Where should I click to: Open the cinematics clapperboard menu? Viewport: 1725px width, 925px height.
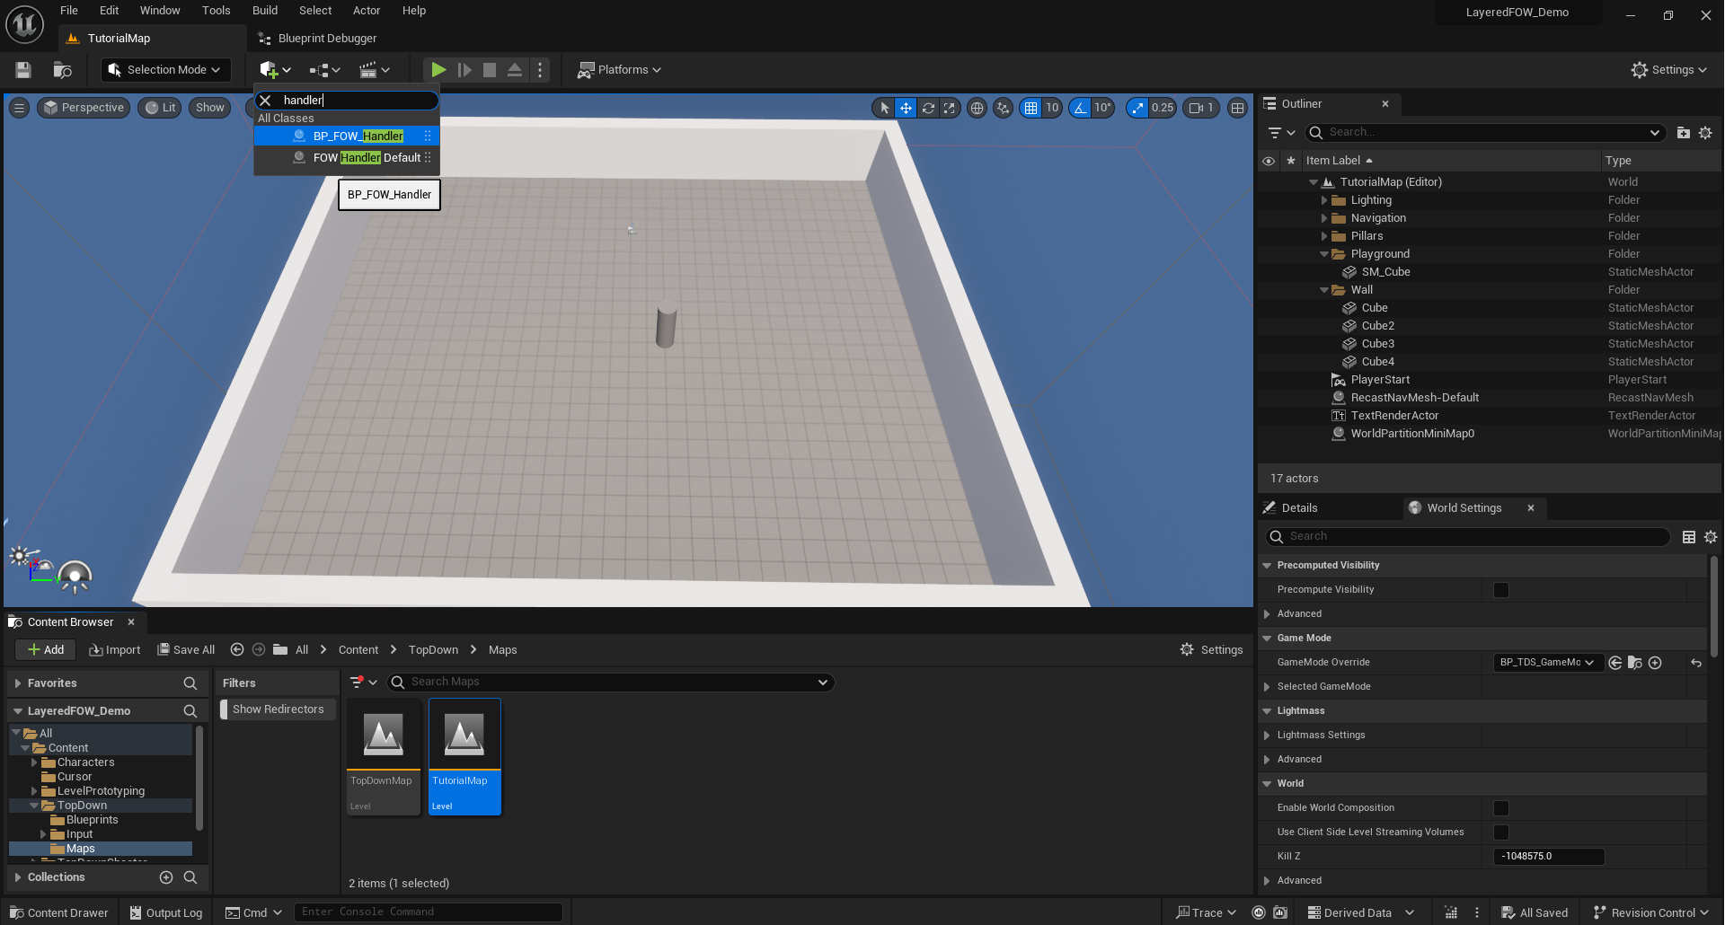click(x=374, y=70)
